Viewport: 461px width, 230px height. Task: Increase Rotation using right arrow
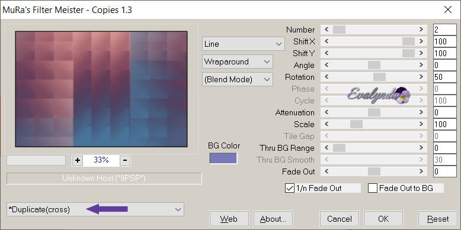point(421,77)
